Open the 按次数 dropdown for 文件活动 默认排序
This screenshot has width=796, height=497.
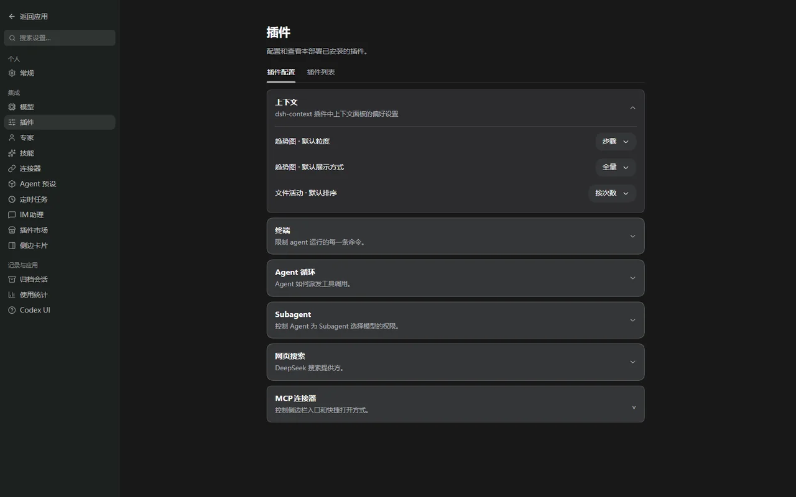[x=612, y=193]
